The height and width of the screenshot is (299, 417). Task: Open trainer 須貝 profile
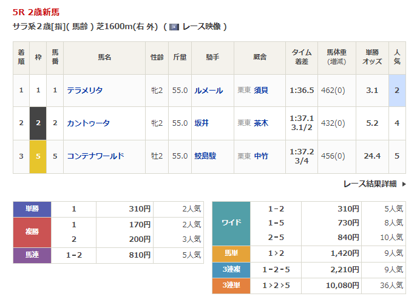pyautogui.click(x=261, y=91)
